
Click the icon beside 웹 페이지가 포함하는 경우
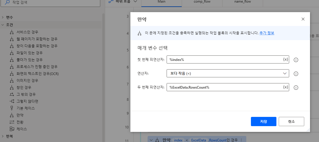pos(12,39)
